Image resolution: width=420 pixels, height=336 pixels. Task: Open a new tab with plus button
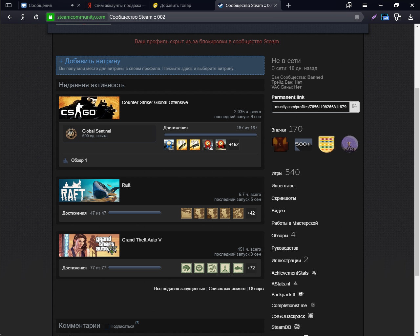pos(288,5)
